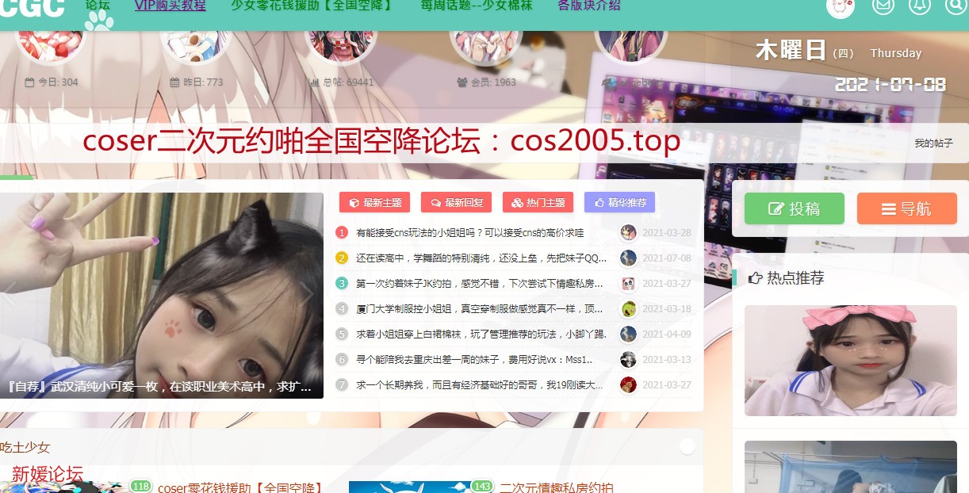Click the 会员 member count icon
The image size is (969, 493).
(462, 82)
